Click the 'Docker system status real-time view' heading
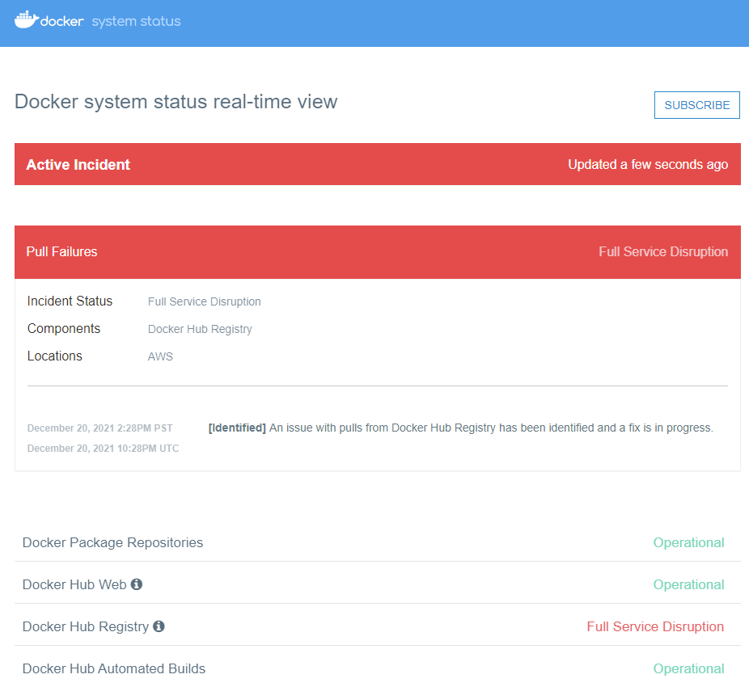 pyautogui.click(x=176, y=102)
